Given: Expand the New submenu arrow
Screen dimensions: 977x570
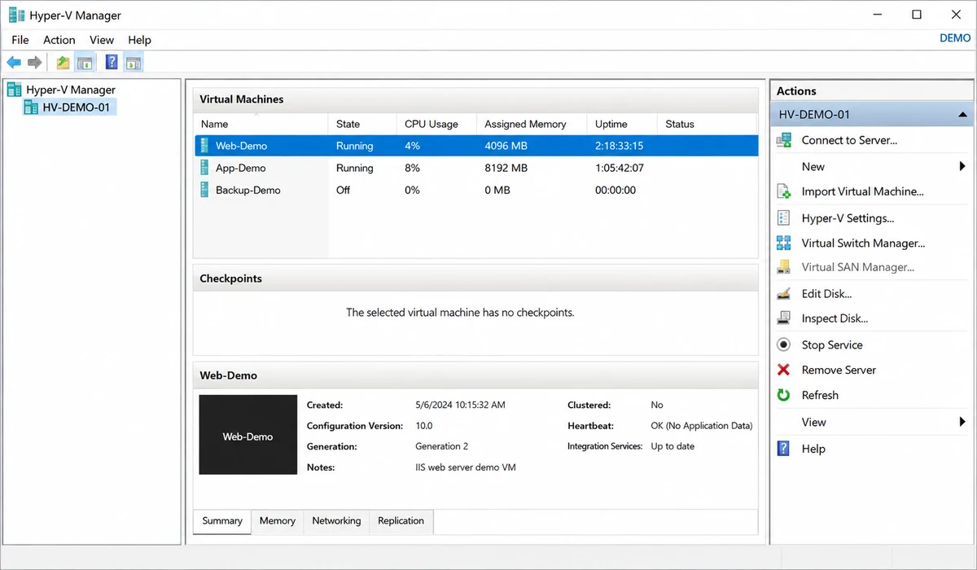Looking at the screenshot, I should coord(962,167).
